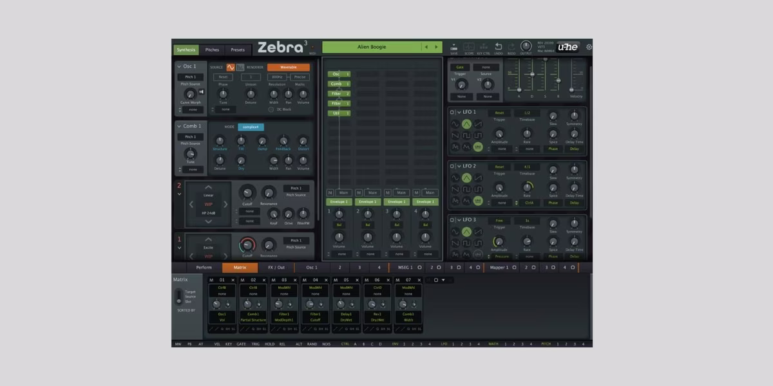Select the user wave icon in LFO 3
The height and width of the screenshot is (386, 773).
478,254
